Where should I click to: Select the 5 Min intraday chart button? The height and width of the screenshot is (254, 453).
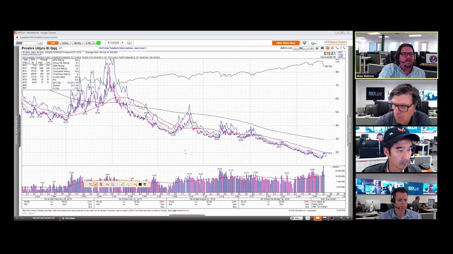(x=88, y=43)
